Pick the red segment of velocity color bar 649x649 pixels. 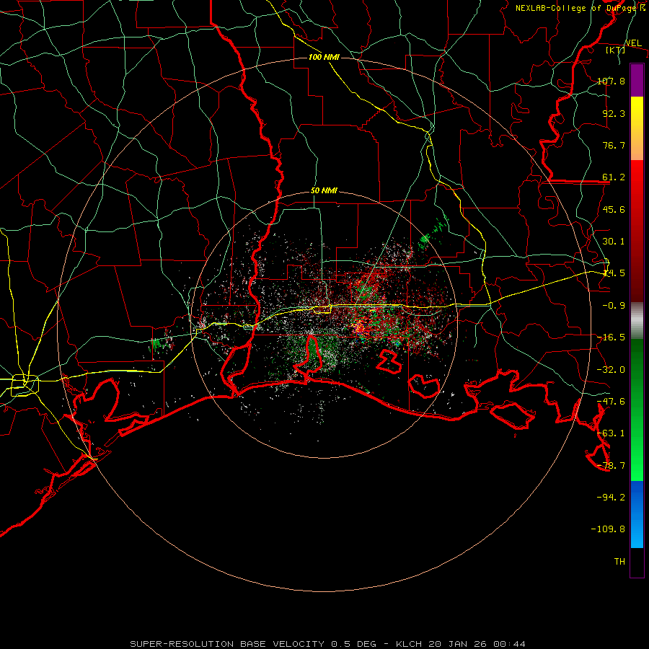(637, 231)
